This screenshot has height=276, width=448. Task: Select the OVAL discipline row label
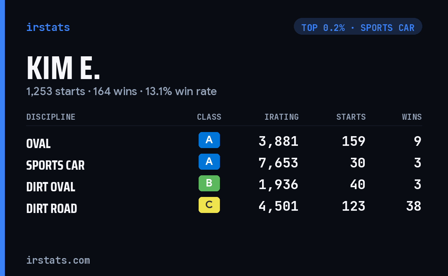coord(38,144)
